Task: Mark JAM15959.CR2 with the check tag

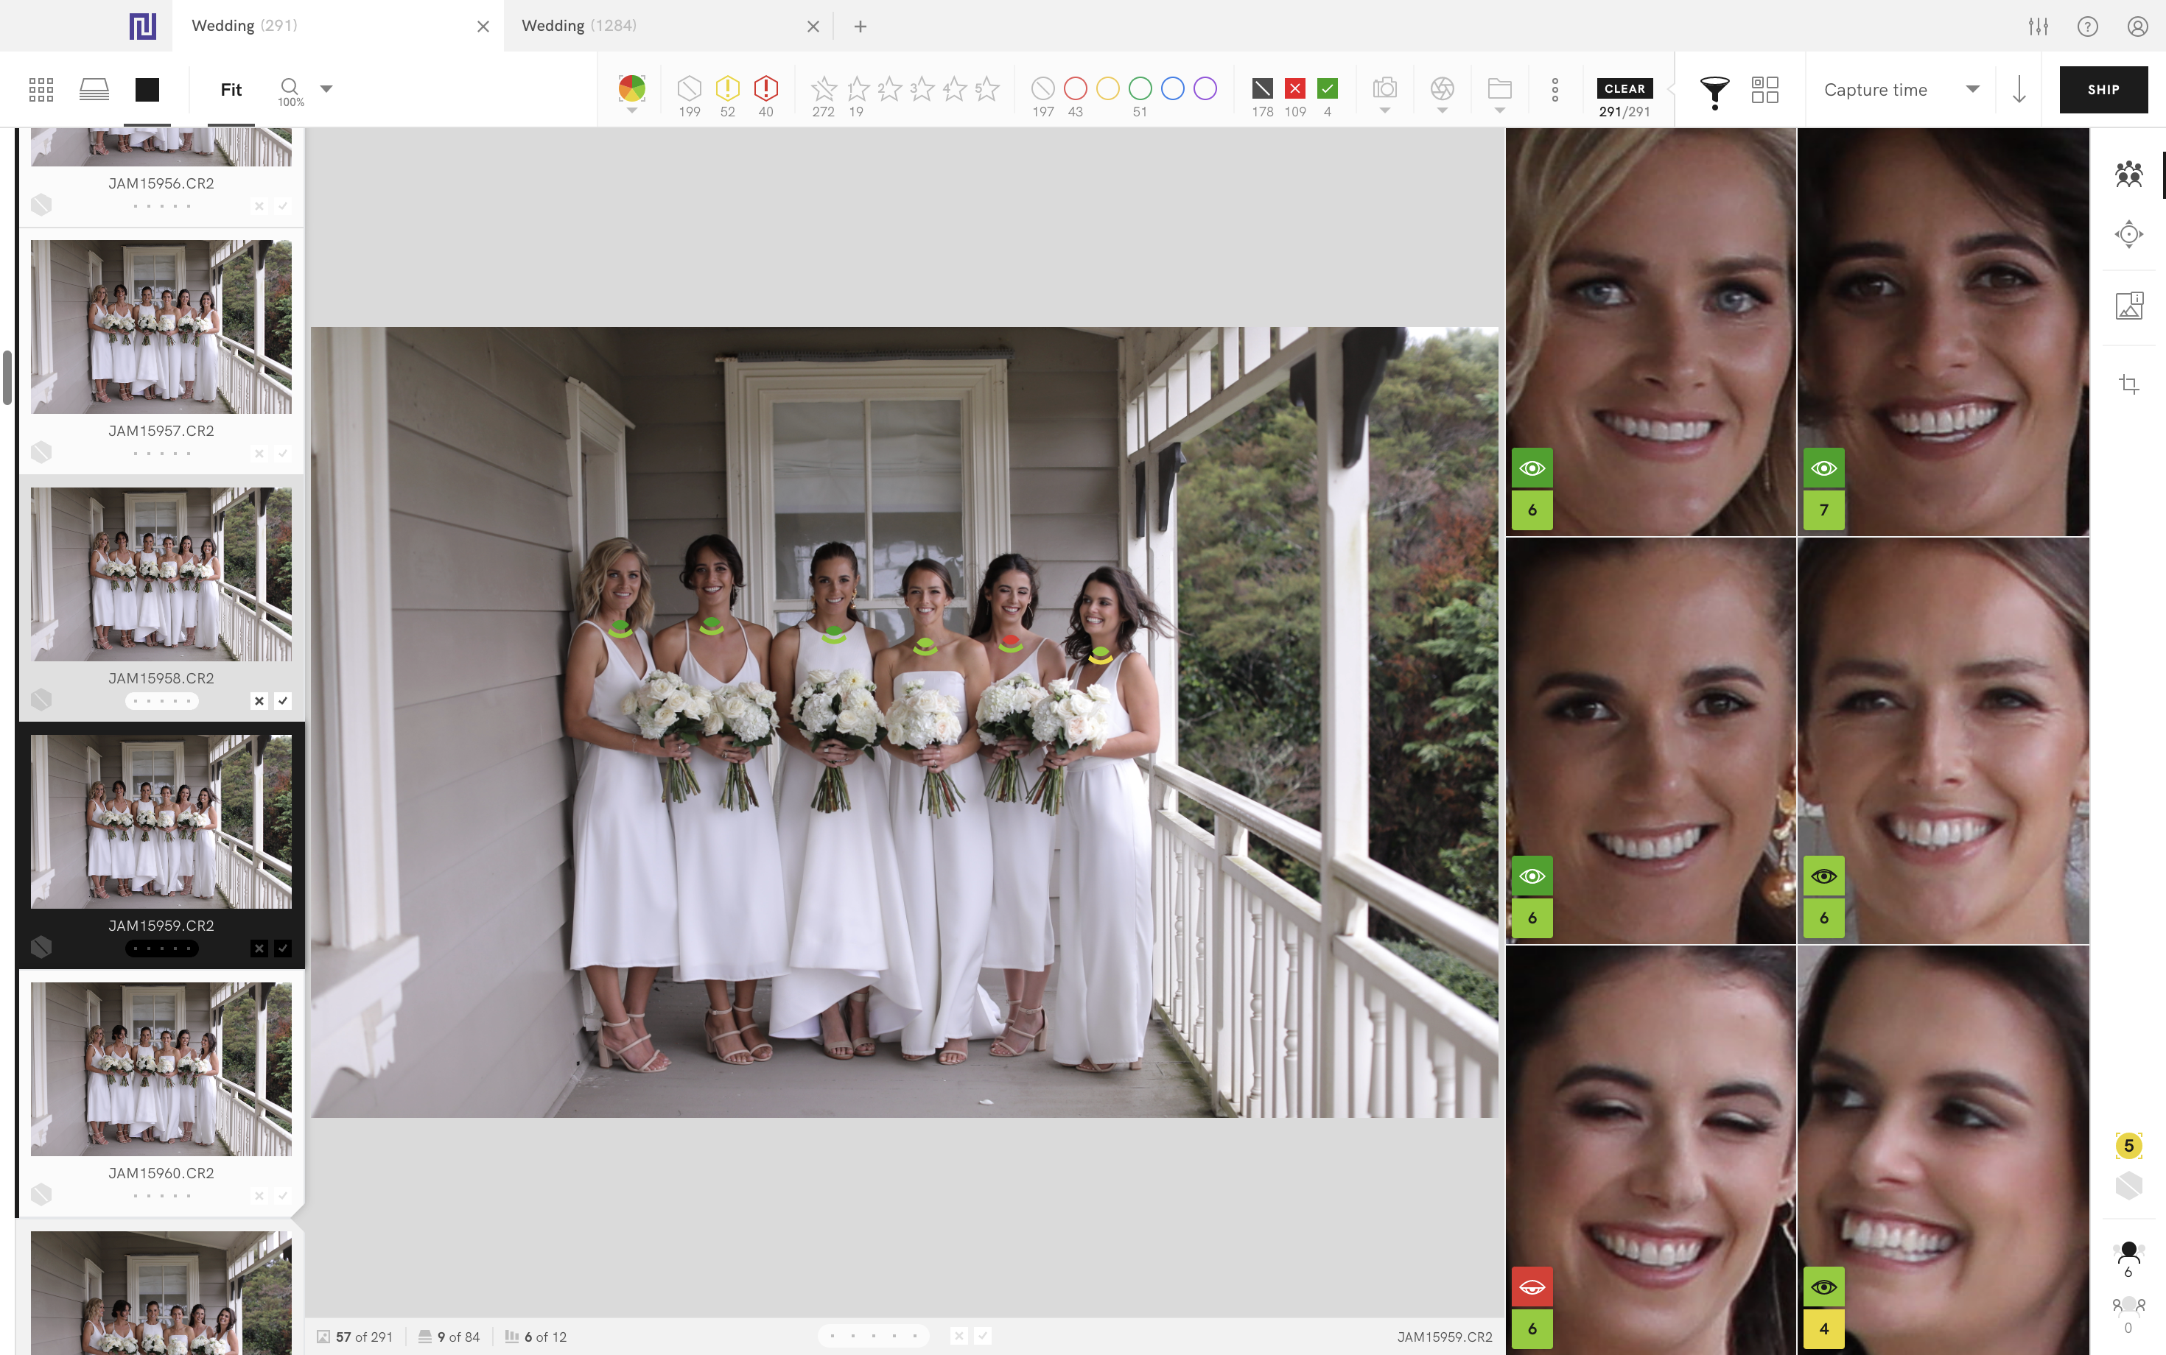Action: click(x=282, y=948)
